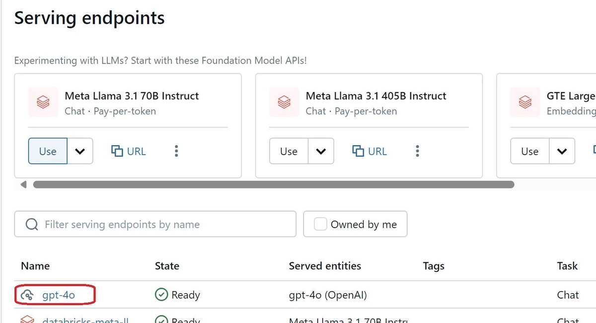Screen dimensions: 596x323
Task: Click the Meta Llama 3.1 405B model icon
Action: tap(284, 102)
